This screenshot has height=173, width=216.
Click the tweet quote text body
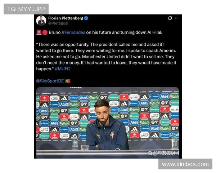click(x=106, y=57)
